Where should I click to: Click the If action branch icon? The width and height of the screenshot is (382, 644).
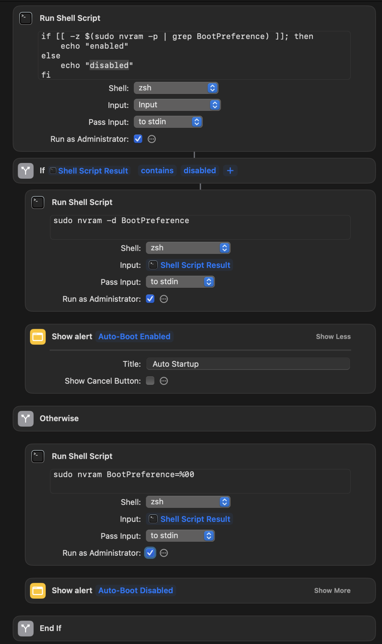[26, 171]
